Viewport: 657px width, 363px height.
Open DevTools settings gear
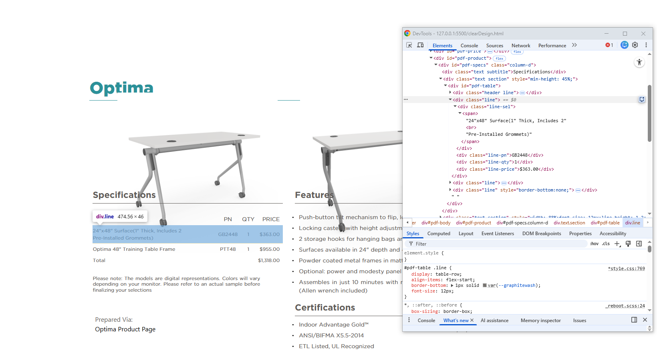pyautogui.click(x=635, y=45)
